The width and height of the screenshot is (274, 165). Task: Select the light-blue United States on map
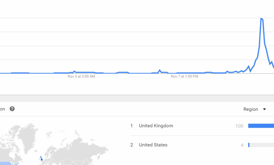click(9, 163)
